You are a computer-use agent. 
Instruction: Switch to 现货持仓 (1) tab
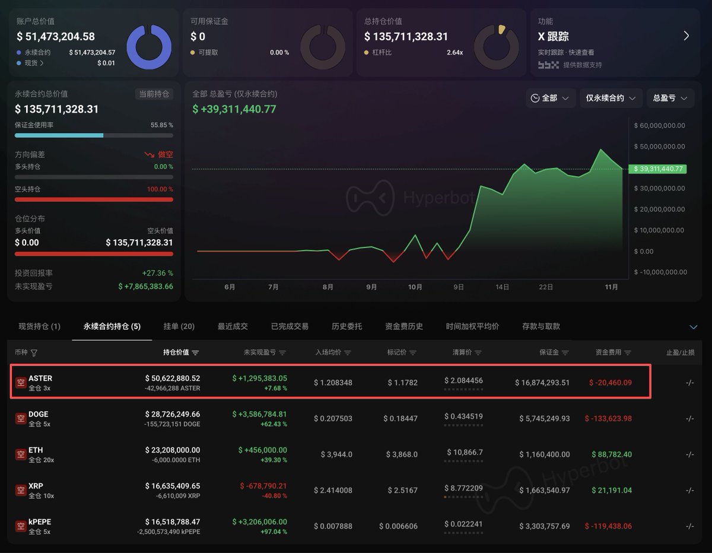click(x=40, y=326)
